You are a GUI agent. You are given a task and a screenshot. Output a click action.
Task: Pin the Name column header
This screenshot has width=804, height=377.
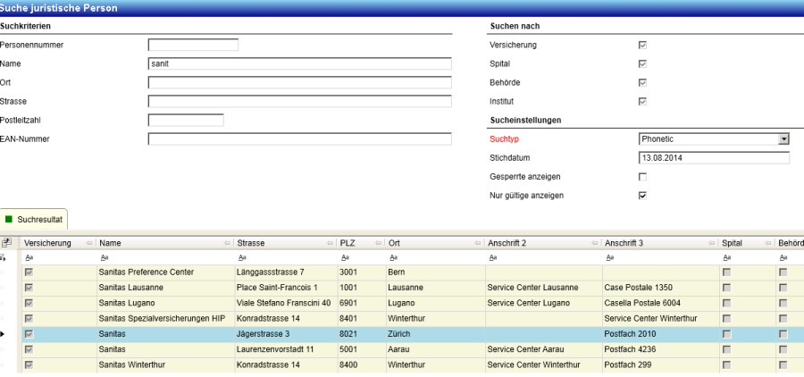coord(227,244)
